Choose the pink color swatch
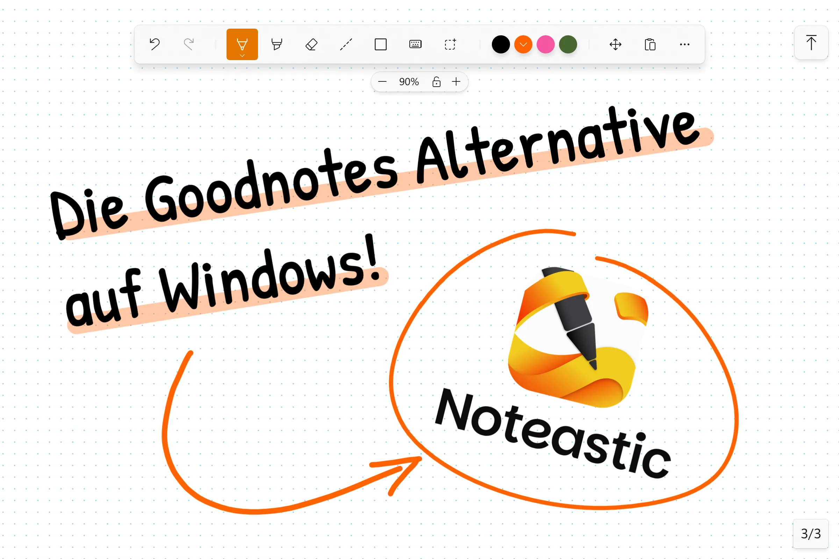This screenshot has height=559, width=839. click(x=546, y=45)
